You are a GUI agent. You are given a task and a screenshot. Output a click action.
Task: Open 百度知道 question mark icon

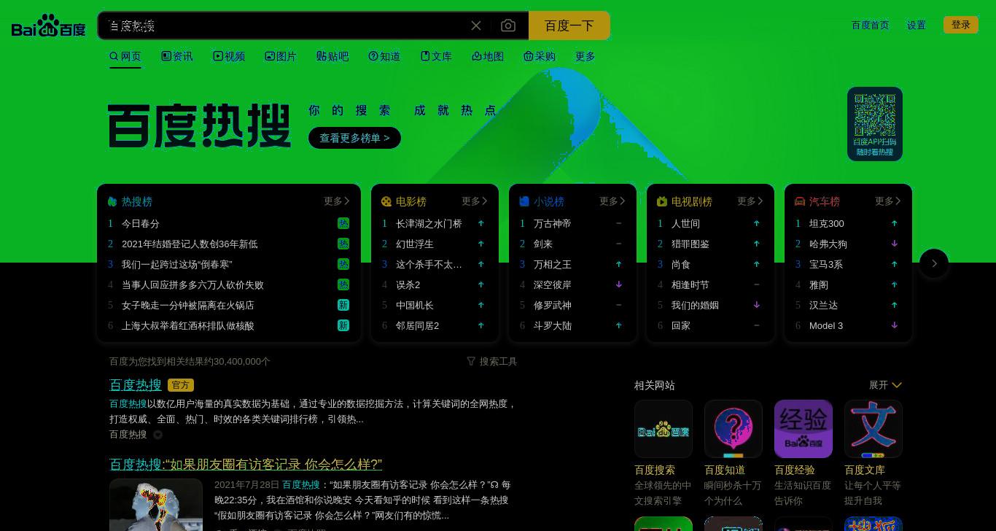click(734, 429)
